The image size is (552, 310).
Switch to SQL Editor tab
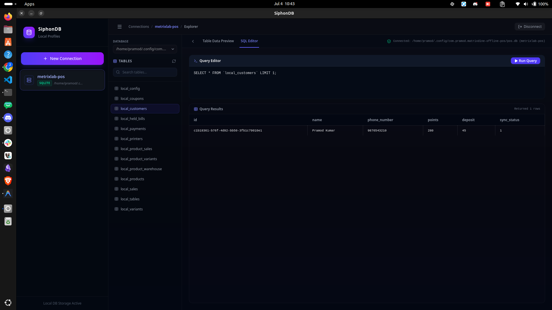(249, 41)
